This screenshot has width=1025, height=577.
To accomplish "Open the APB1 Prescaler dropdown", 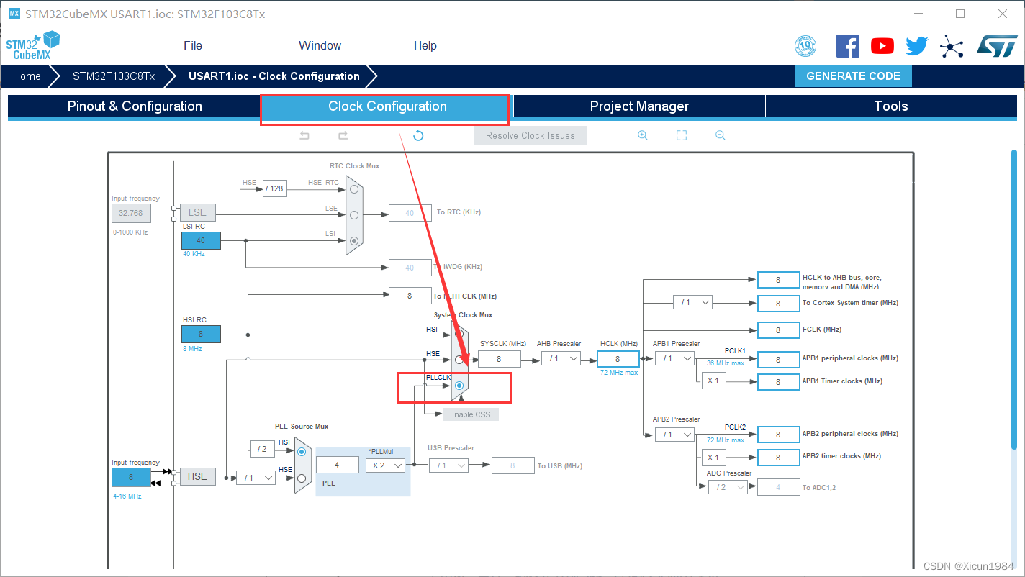I will coord(674,358).
